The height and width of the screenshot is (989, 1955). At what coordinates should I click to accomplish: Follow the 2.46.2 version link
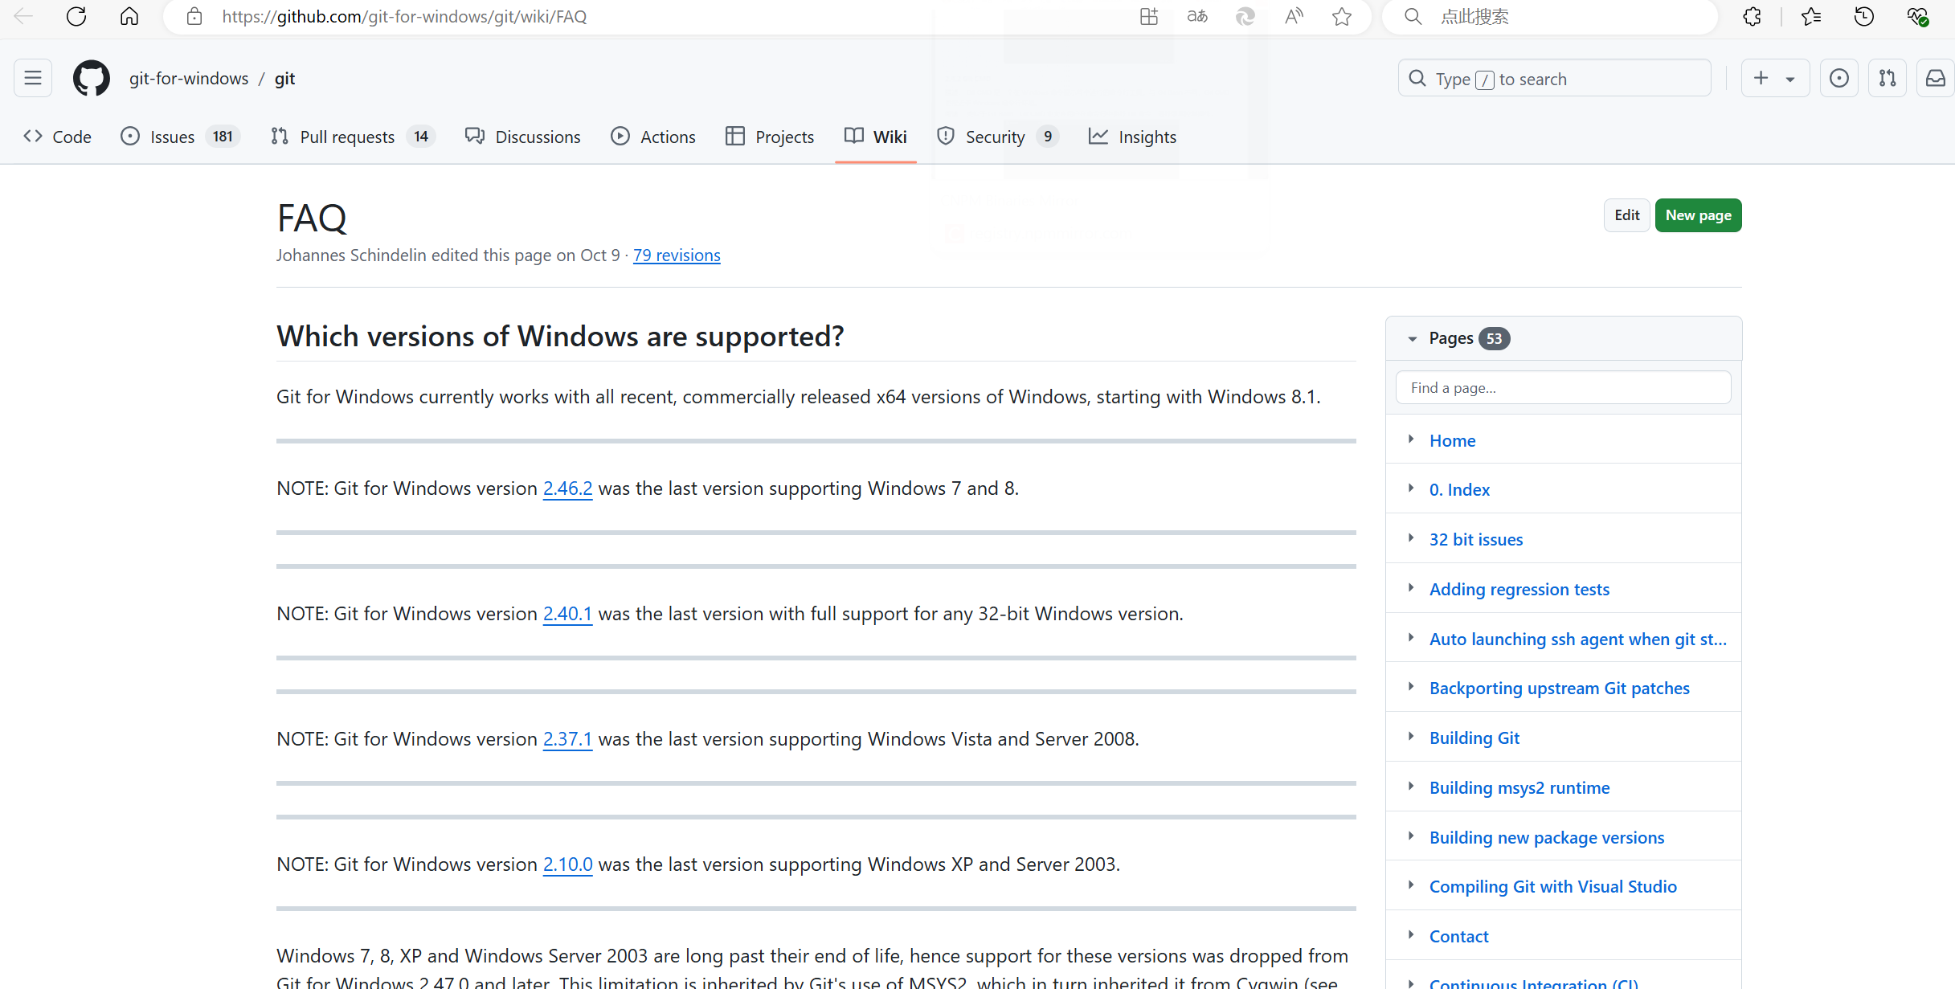pyautogui.click(x=567, y=488)
